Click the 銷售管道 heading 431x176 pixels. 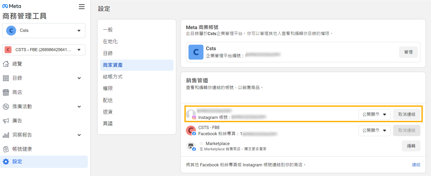197,81
